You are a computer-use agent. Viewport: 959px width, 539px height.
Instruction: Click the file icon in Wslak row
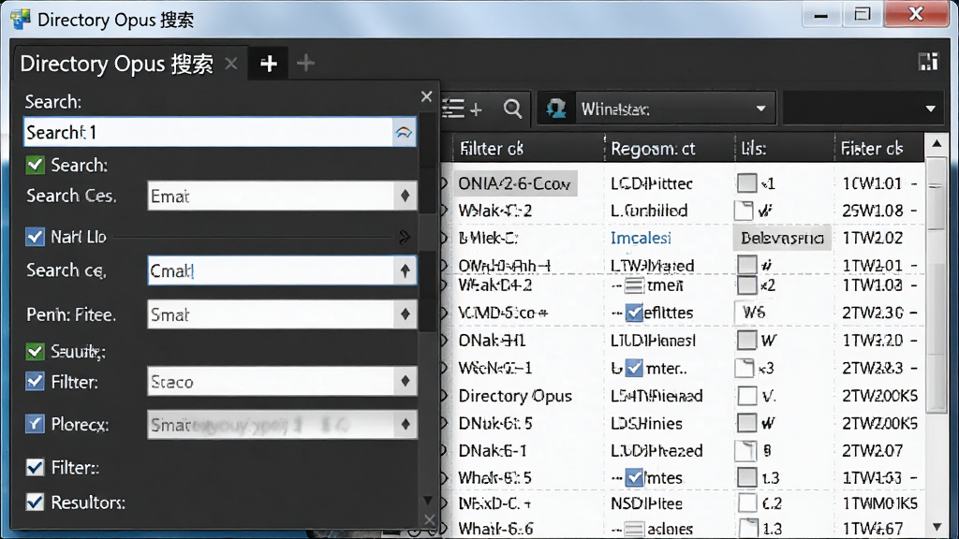click(x=744, y=211)
